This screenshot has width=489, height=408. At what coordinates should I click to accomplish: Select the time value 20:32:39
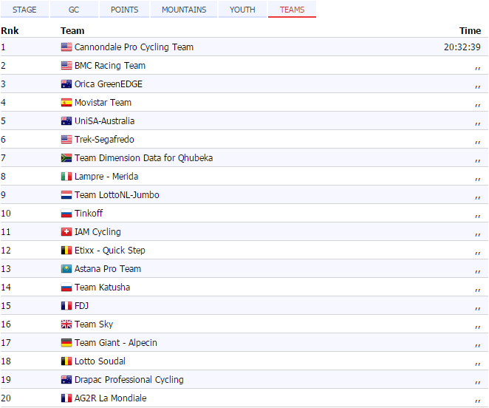tap(462, 47)
